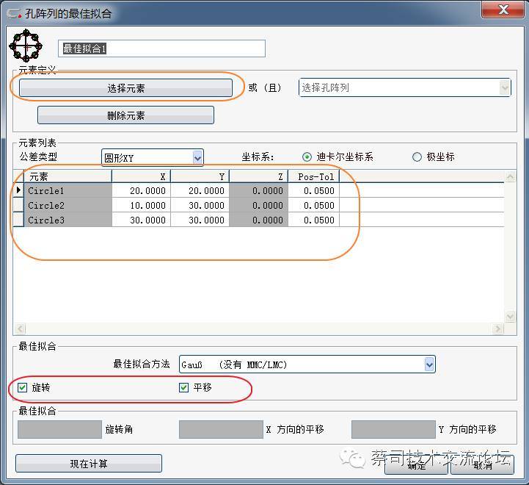Click the Circle1 Y value 20.0000
529x485 pixels.
[x=200, y=190]
